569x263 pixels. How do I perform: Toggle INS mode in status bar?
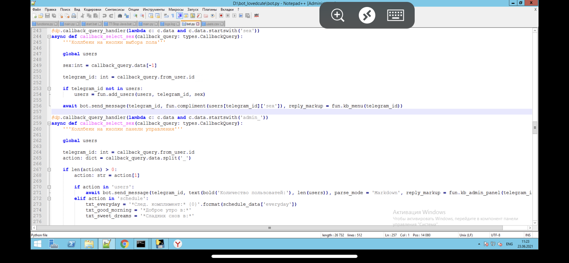[x=528, y=235]
